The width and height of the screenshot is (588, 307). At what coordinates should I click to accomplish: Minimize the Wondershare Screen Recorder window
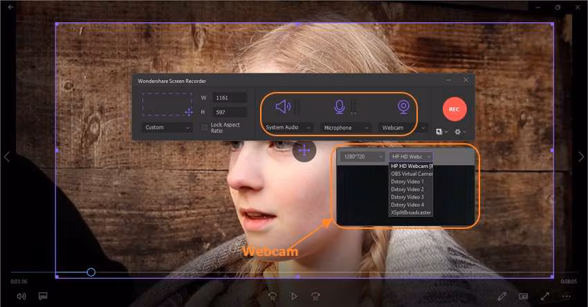click(x=449, y=80)
